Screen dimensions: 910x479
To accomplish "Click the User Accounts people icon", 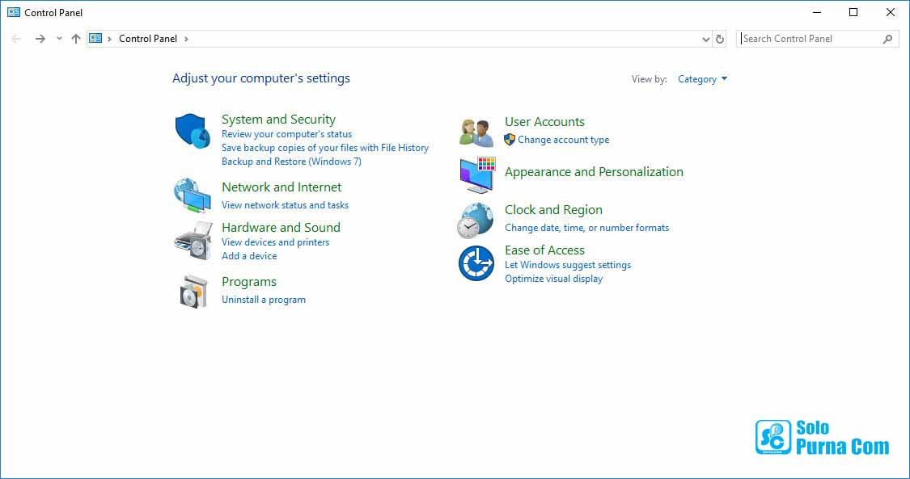I will (x=476, y=131).
